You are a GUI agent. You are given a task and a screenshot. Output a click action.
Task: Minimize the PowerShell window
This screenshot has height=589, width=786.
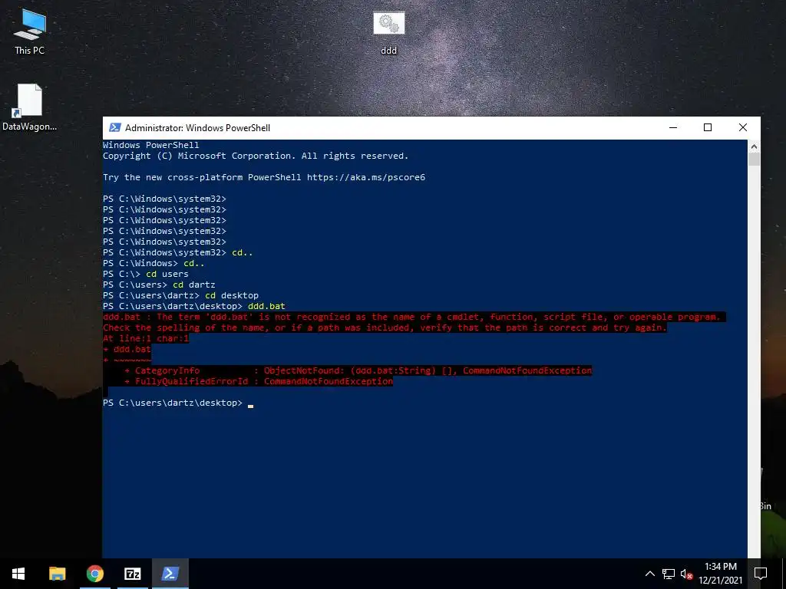tap(673, 128)
